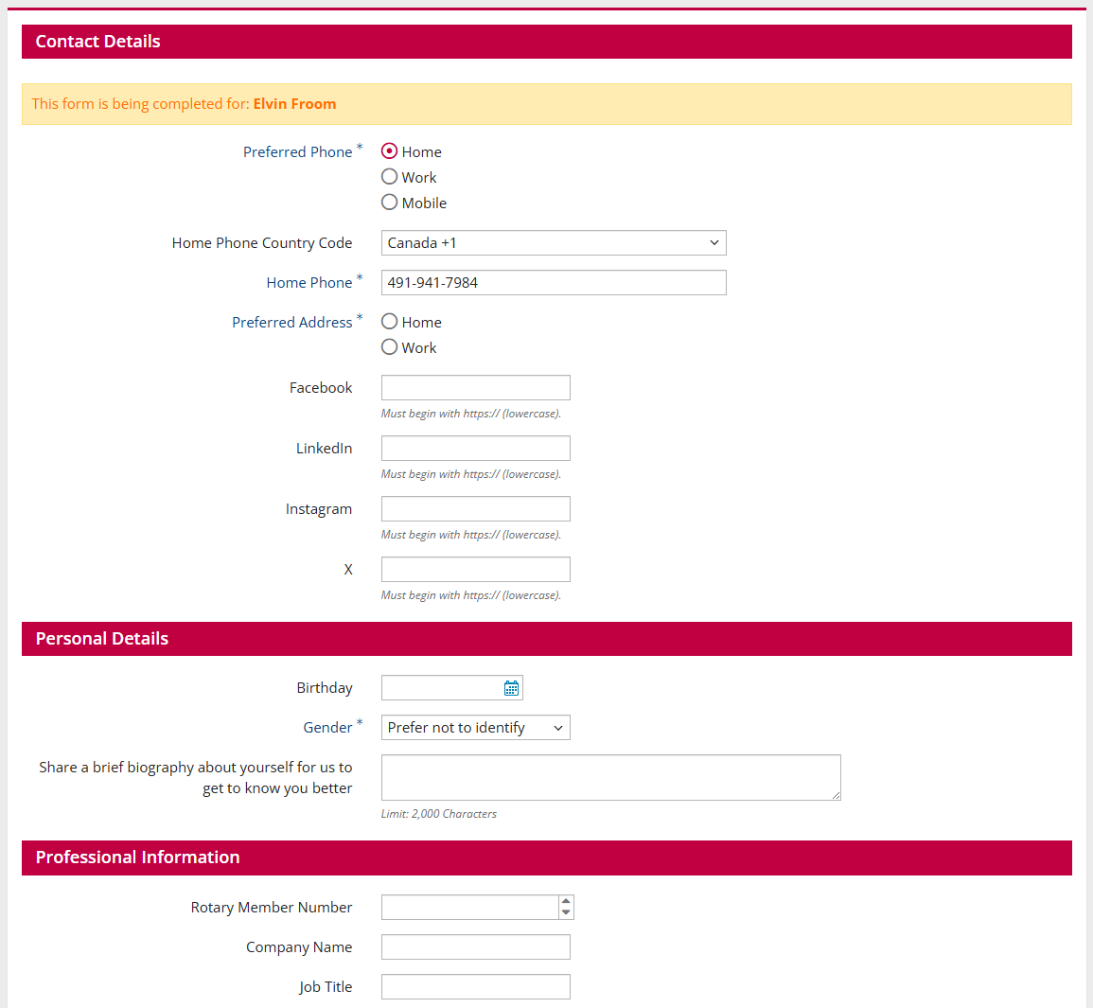Click inside the Facebook URL field
The width and height of the screenshot is (1093, 1008).
475,387
